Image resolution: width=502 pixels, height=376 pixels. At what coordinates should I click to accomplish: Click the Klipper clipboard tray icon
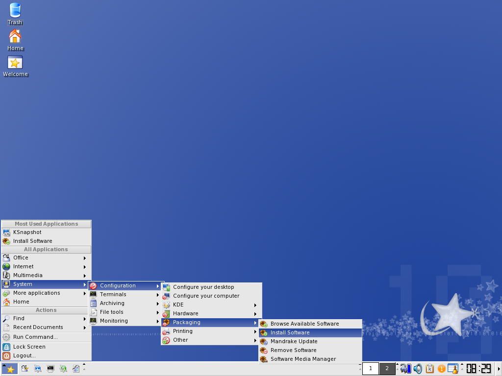click(429, 369)
